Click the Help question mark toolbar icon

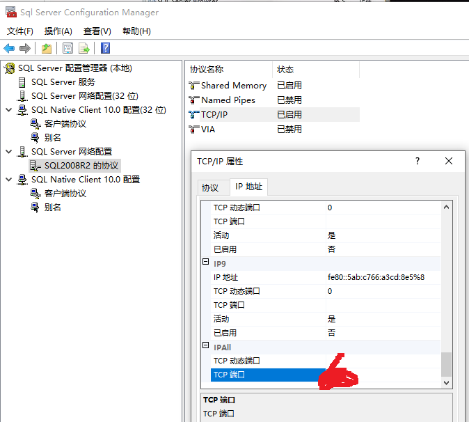pos(105,48)
